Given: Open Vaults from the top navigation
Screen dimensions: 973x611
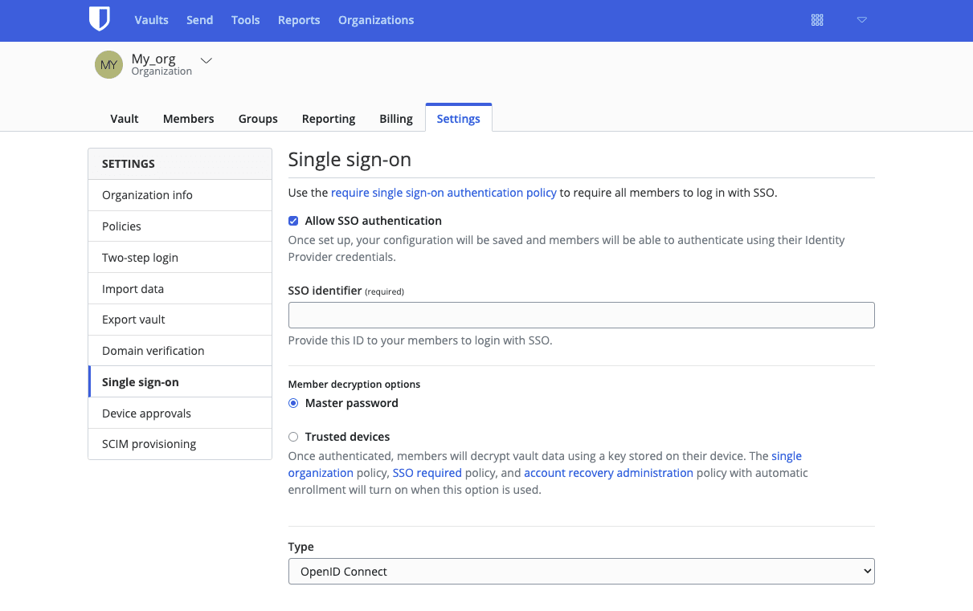Looking at the screenshot, I should (x=151, y=20).
